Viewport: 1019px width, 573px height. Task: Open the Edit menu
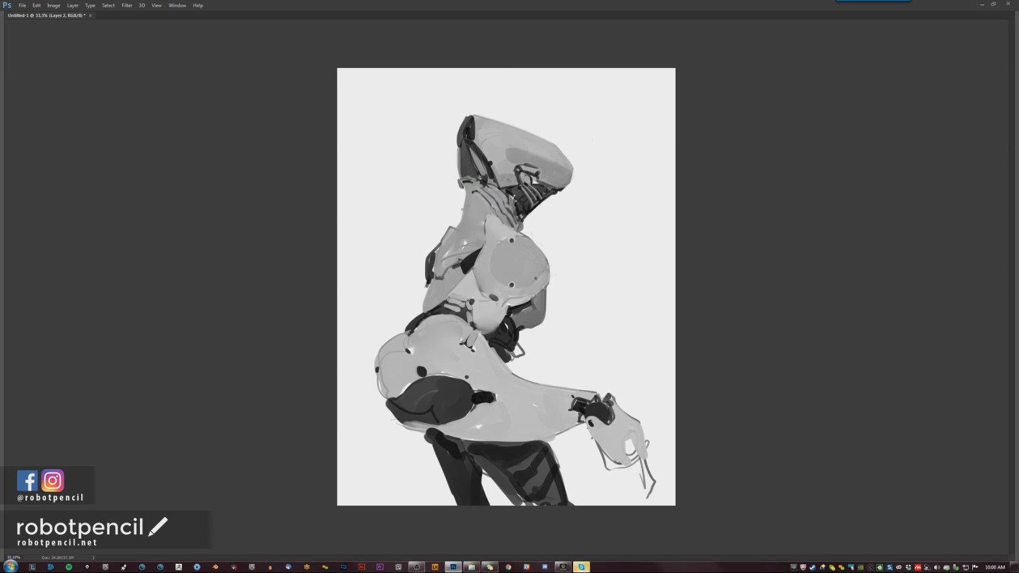(36, 5)
